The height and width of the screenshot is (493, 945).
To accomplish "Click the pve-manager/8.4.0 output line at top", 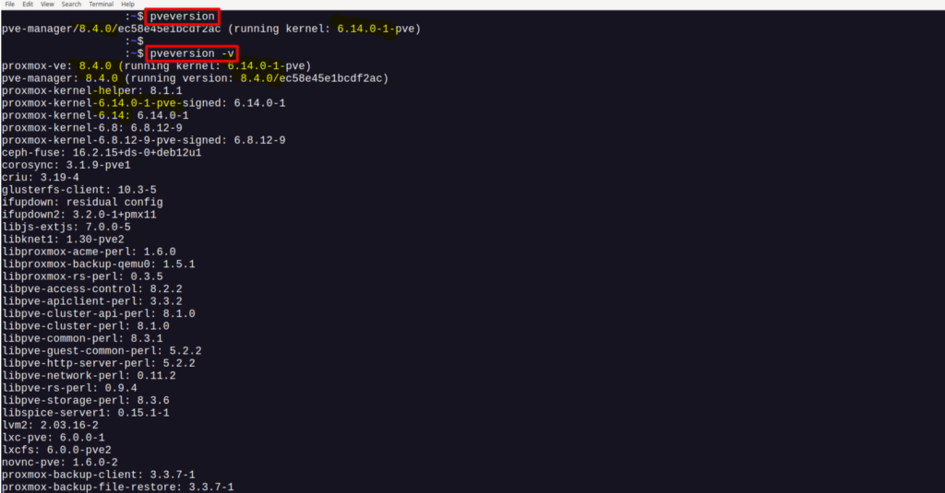I will [x=210, y=29].
